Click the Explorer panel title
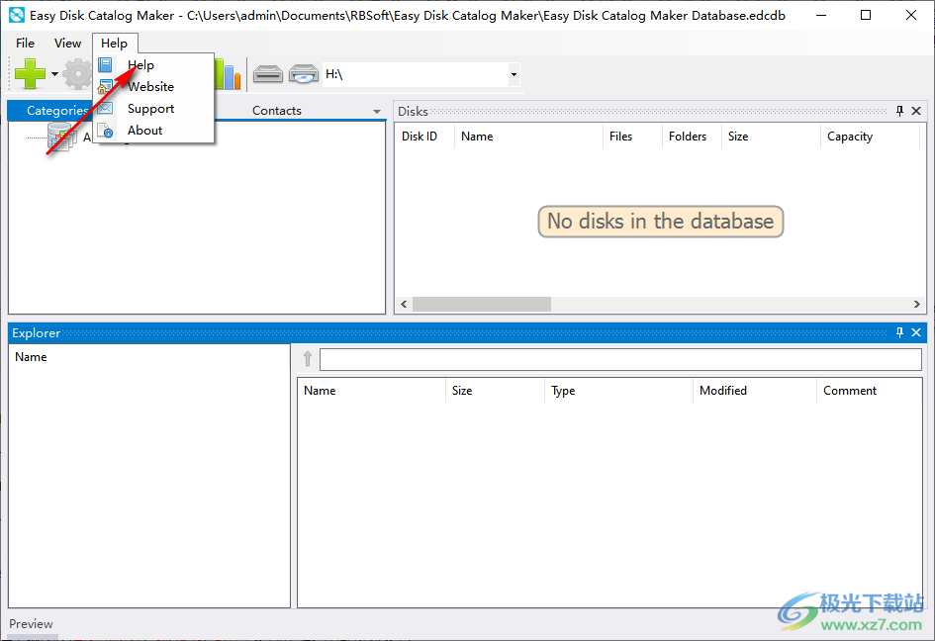Viewport: 935px width, 641px height. pyautogui.click(x=37, y=333)
